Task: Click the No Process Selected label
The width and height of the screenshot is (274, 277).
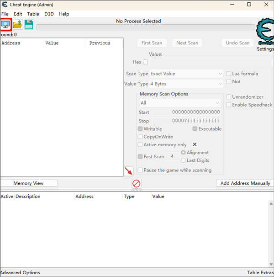Action: tap(138, 21)
